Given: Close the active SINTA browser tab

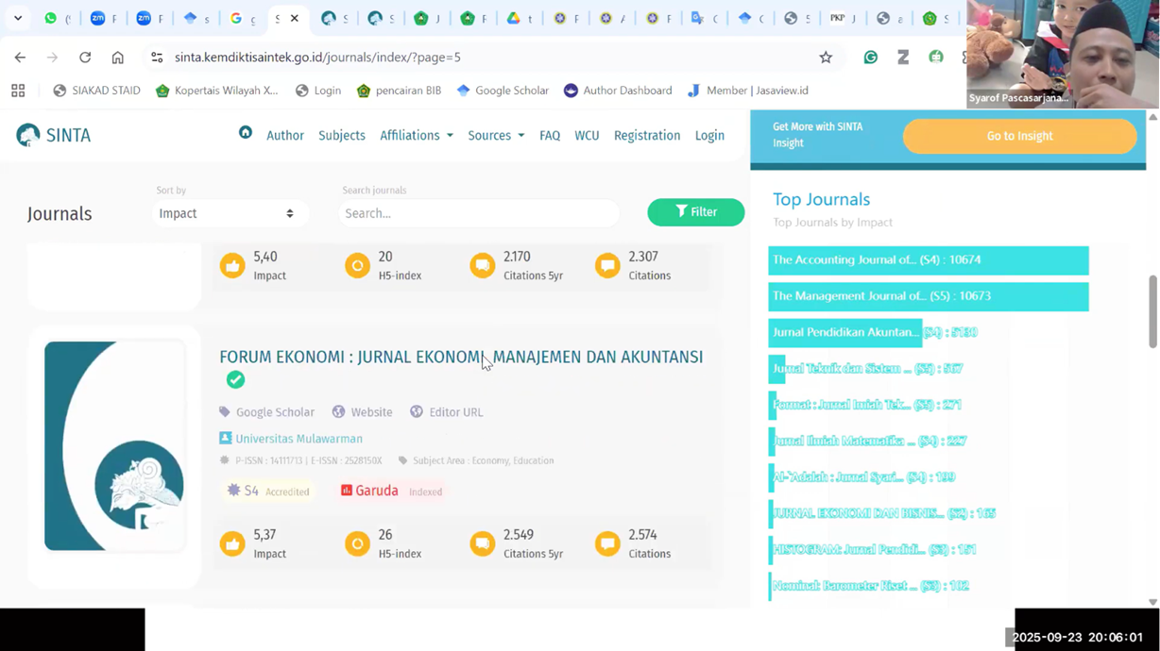Looking at the screenshot, I should click(x=295, y=18).
